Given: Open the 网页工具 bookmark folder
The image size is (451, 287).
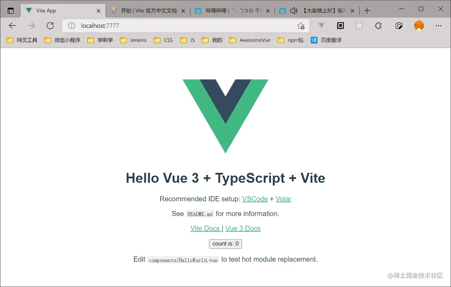Looking at the screenshot, I should [22, 40].
